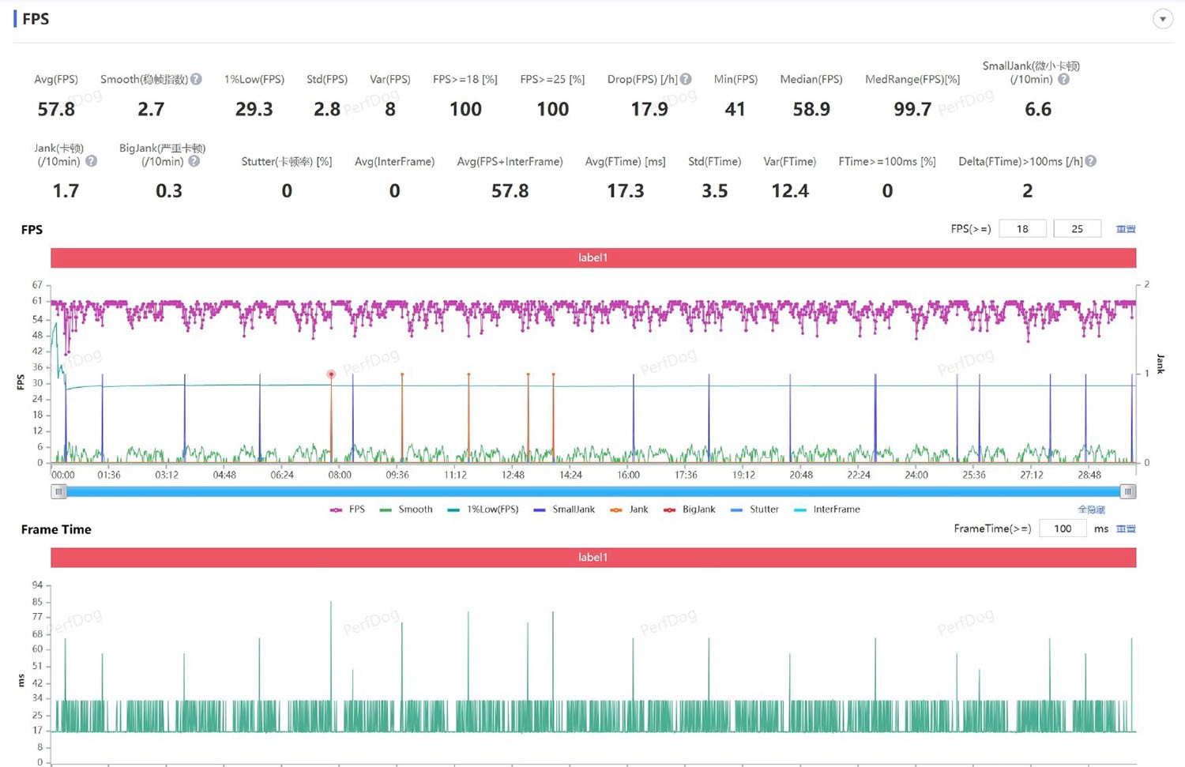
Task: Open help icon beside SmallJank (/10min)
Action: [1063, 79]
